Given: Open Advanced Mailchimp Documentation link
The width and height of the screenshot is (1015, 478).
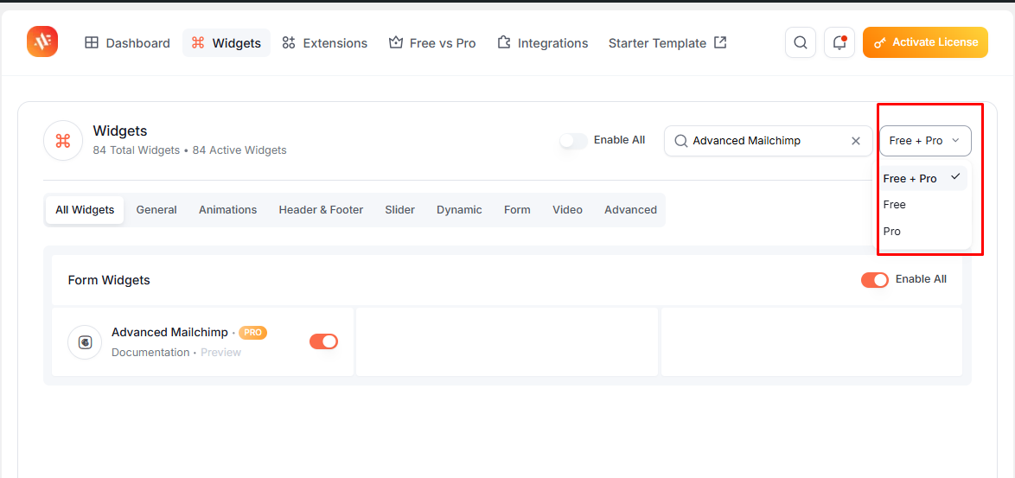Looking at the screenshot, I should [x=150, y=353].
